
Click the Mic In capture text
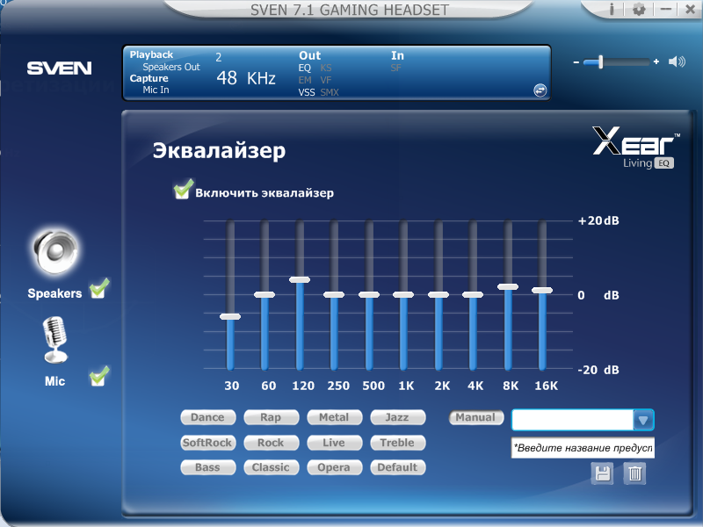point(156,90)
